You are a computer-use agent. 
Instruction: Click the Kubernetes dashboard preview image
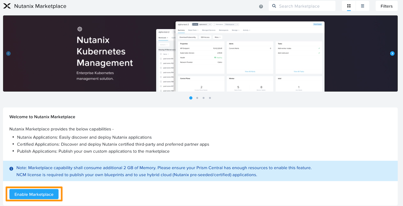coord(250,57)
